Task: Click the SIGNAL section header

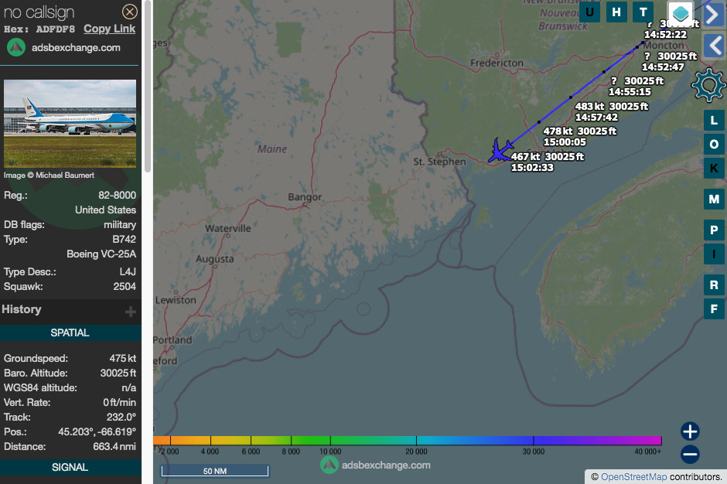Action: point(70,467)
